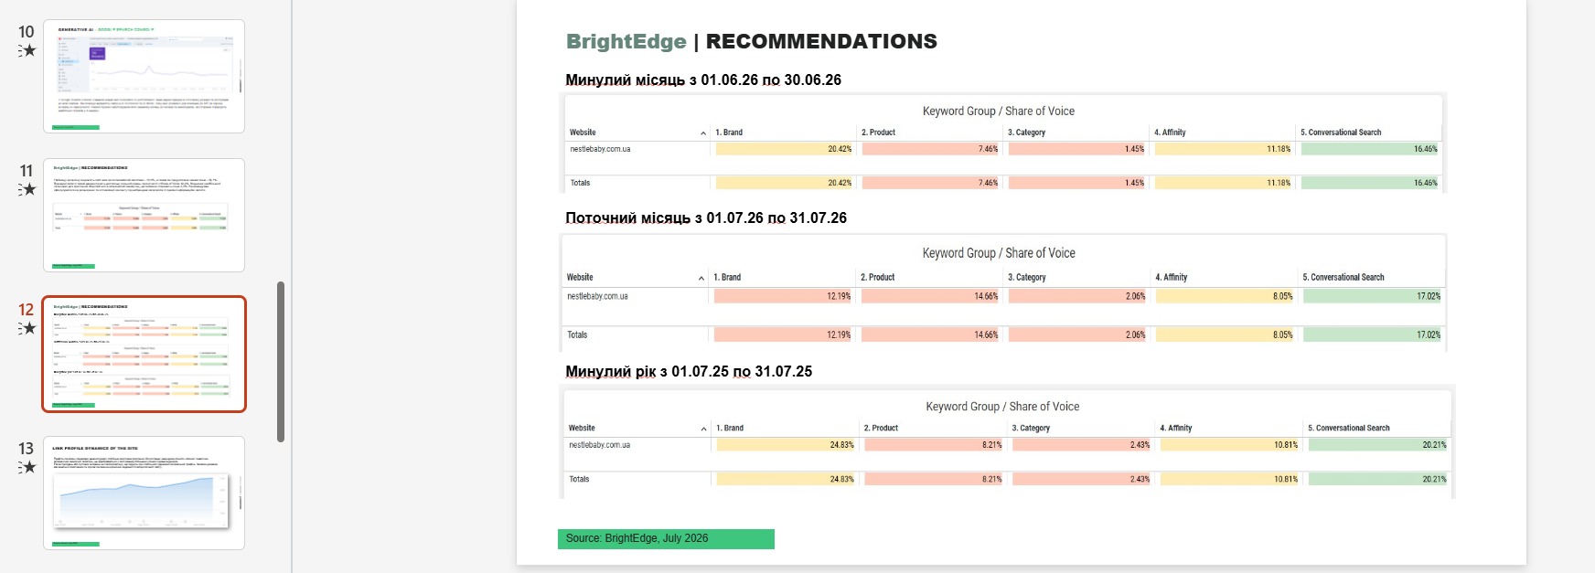Click the Website sort caret in the 01.07.25 table

point(703,429)
